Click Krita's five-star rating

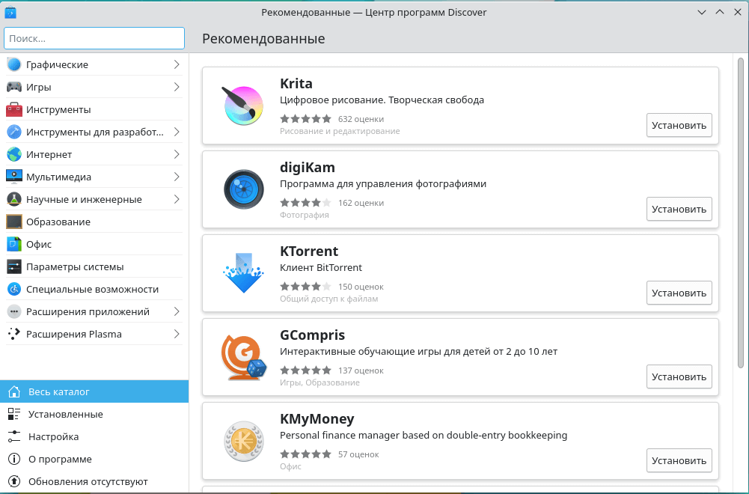(305, 118)
